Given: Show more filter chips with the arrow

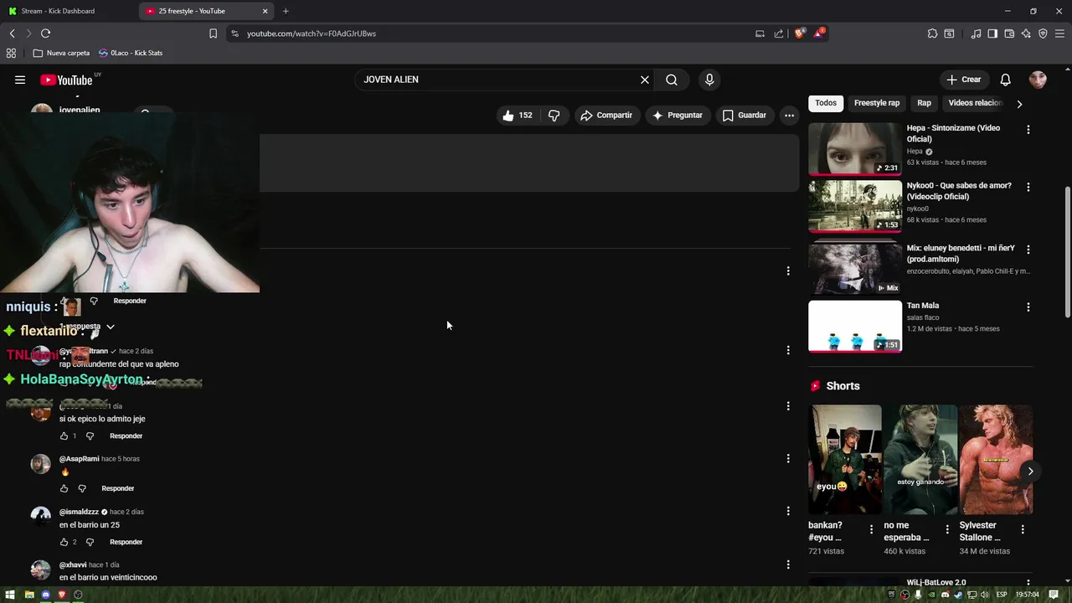Looking at the screenshot, I should [x=1019, y=104].
